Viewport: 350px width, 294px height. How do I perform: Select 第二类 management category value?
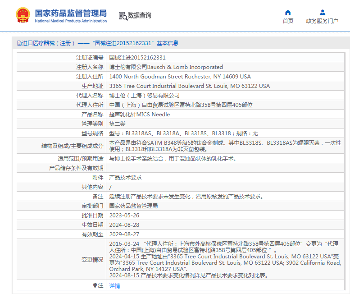click(117, 124)
